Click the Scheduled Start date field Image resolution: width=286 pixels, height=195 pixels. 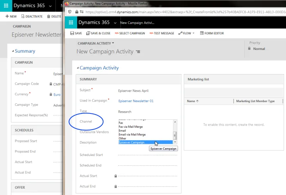[x=147, y=155]
